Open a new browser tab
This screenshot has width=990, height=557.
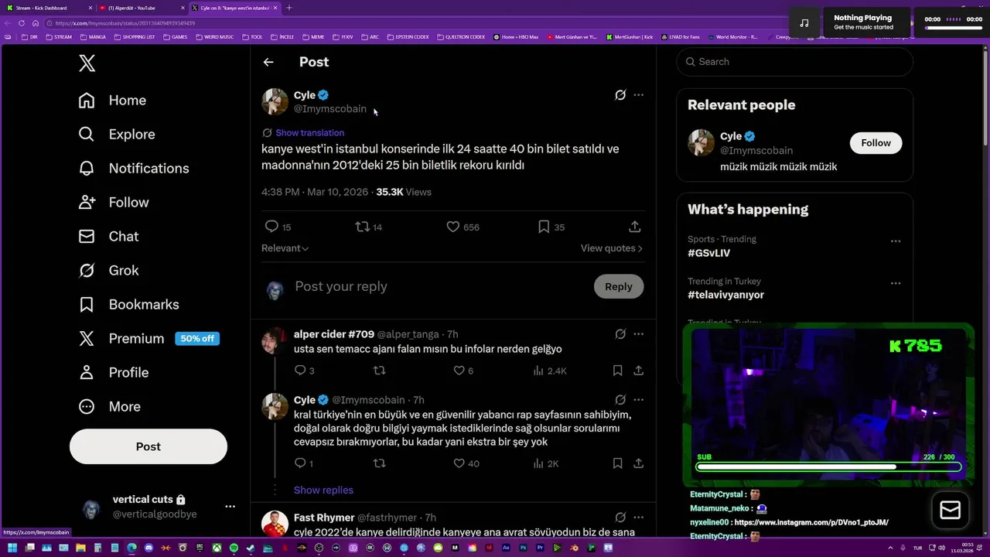click(289, 8)
